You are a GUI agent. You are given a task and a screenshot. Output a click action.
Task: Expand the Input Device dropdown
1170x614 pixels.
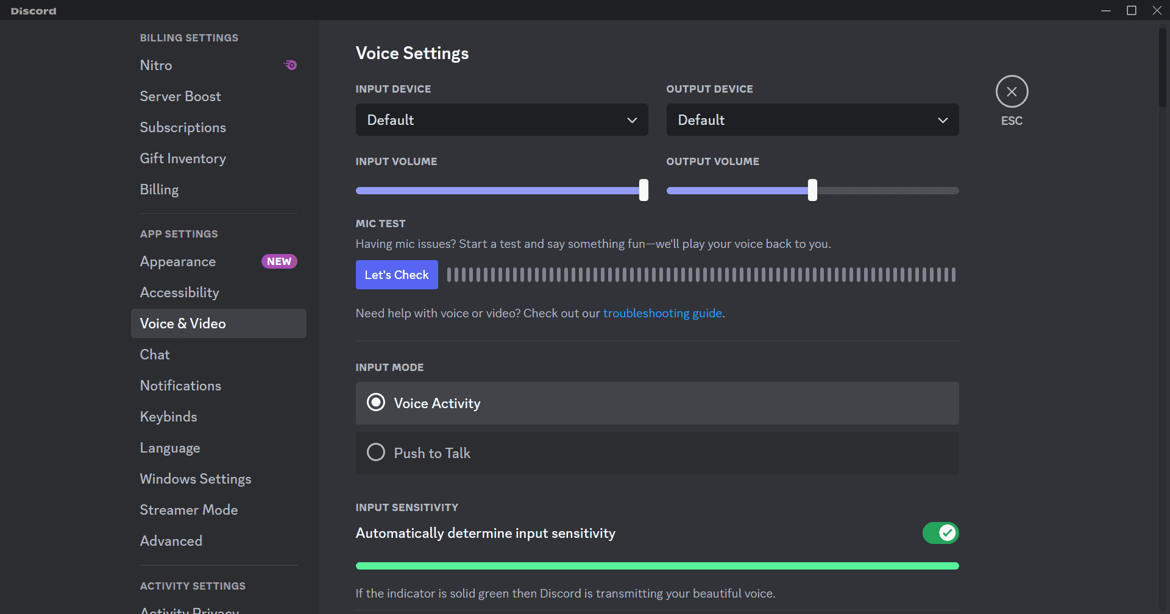tap(502, 120)
